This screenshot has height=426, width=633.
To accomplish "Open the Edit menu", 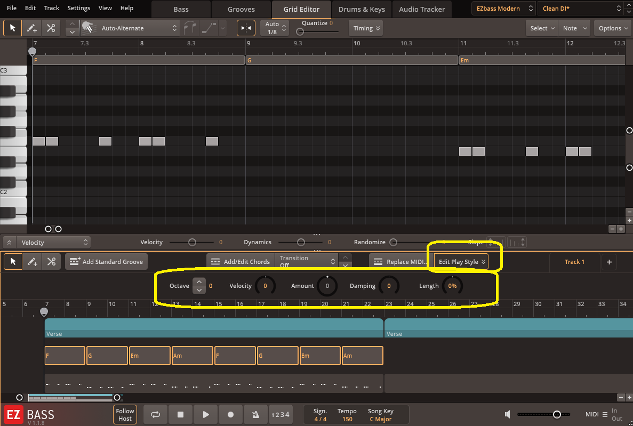I will [30, 8].
